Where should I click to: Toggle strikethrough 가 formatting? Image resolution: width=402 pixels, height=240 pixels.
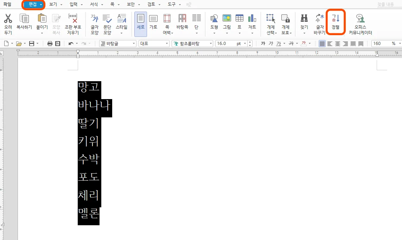[291, 44]
